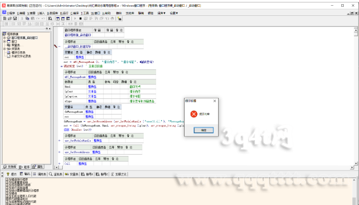
Task: Switch to the 程序 tab in the left panel
Action: [24, 167]
